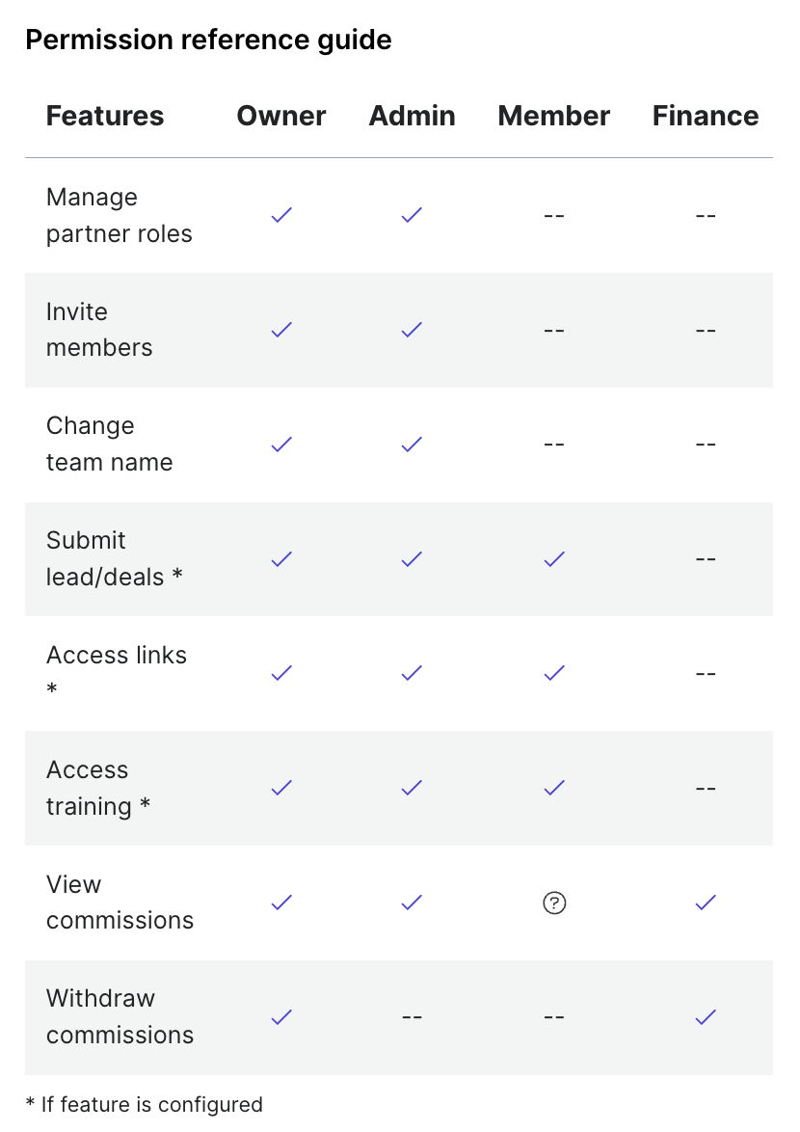
Task: Click the 'If feature is configured' footnote
Action: (x=145, y=1105)
